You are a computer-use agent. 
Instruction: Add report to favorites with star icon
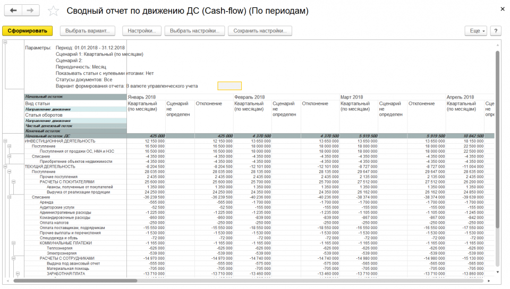(53, 11)
